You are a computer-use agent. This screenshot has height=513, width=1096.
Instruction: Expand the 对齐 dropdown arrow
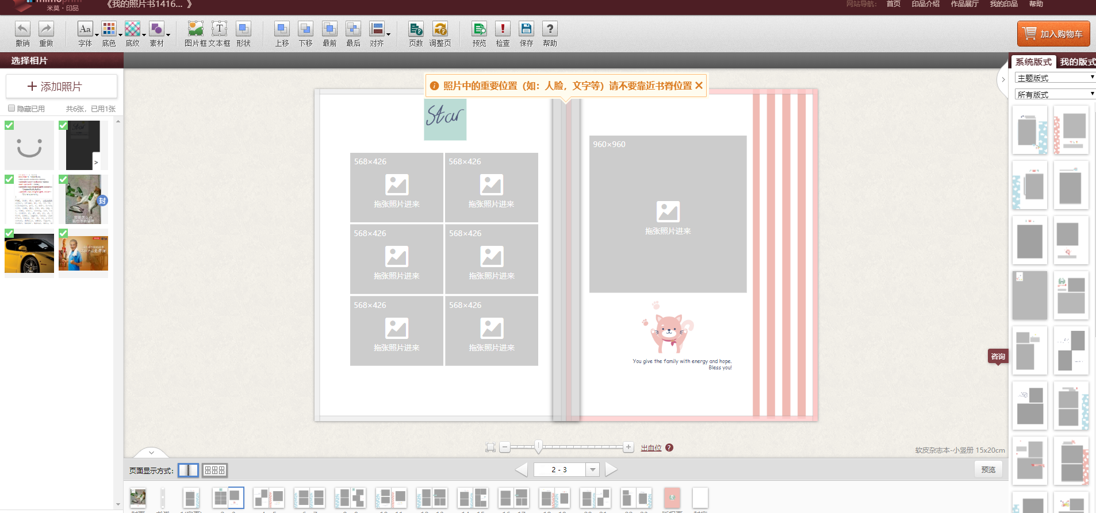pos(389,34)
